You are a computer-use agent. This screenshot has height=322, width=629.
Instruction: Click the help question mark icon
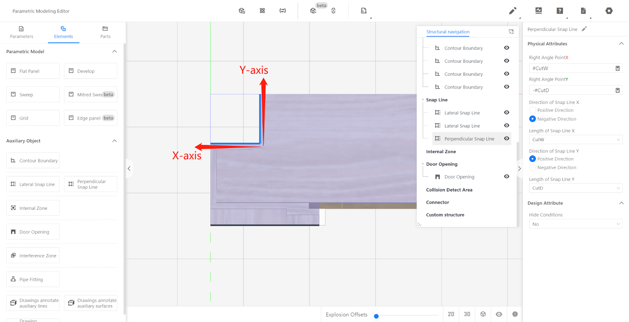560,11
